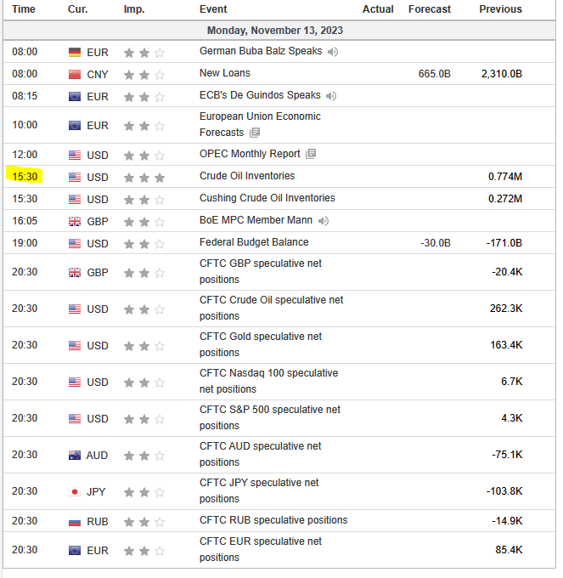This screenshot has width=563, height=578.
Task: Click the Japan flag on JPY row
Action: 75,491
